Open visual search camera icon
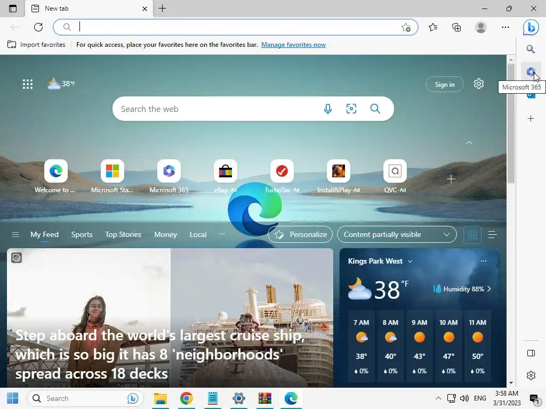 tap(351, 109)
